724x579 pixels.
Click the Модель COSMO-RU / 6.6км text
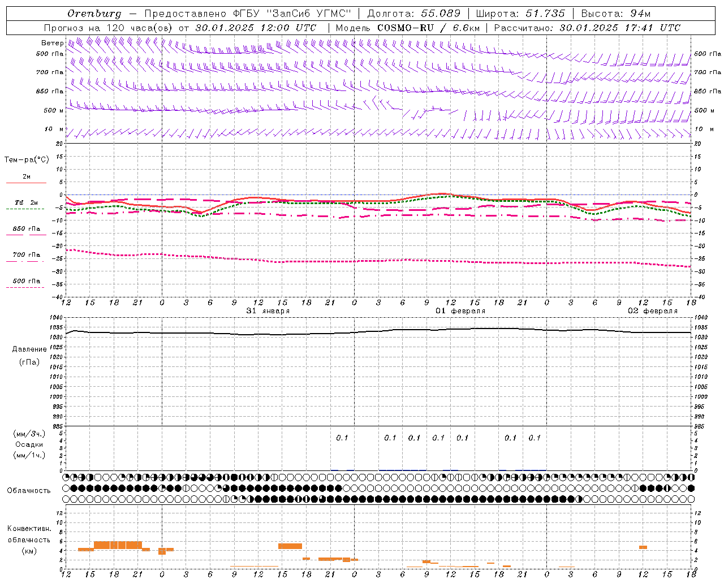click(x=407, y=28)
